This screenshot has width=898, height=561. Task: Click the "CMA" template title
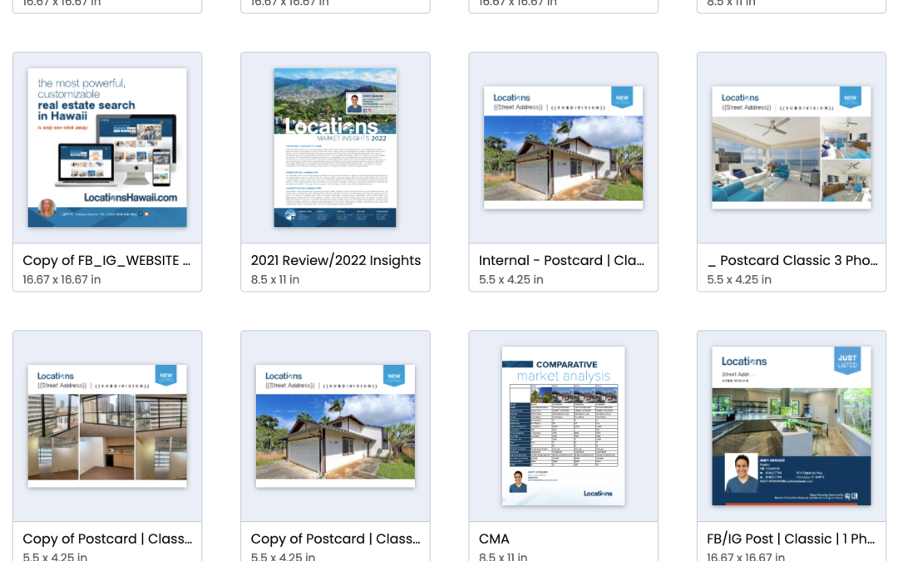(x=494, y=539)
